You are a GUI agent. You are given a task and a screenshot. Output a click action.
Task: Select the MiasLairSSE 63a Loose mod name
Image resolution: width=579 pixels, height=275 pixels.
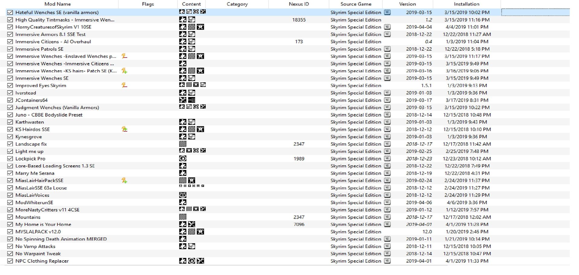(41, 188)
